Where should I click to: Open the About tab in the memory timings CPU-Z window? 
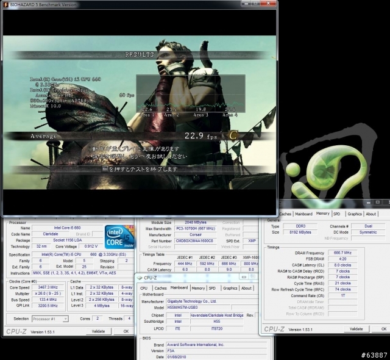pos(371,214)
